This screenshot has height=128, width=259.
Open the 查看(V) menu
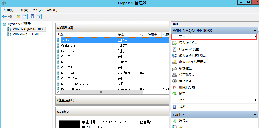[37, 10]
